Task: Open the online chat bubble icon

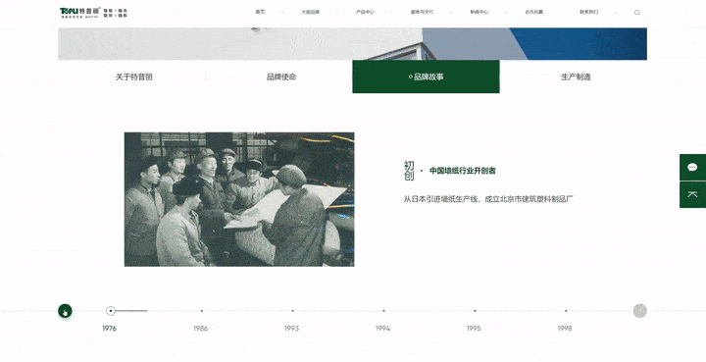Action: (692, 168)
